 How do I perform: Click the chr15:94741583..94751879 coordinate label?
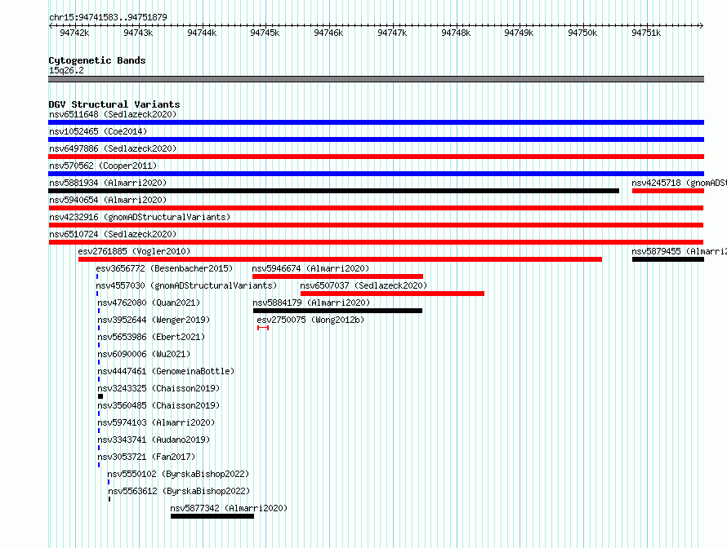tap(108, 17)
